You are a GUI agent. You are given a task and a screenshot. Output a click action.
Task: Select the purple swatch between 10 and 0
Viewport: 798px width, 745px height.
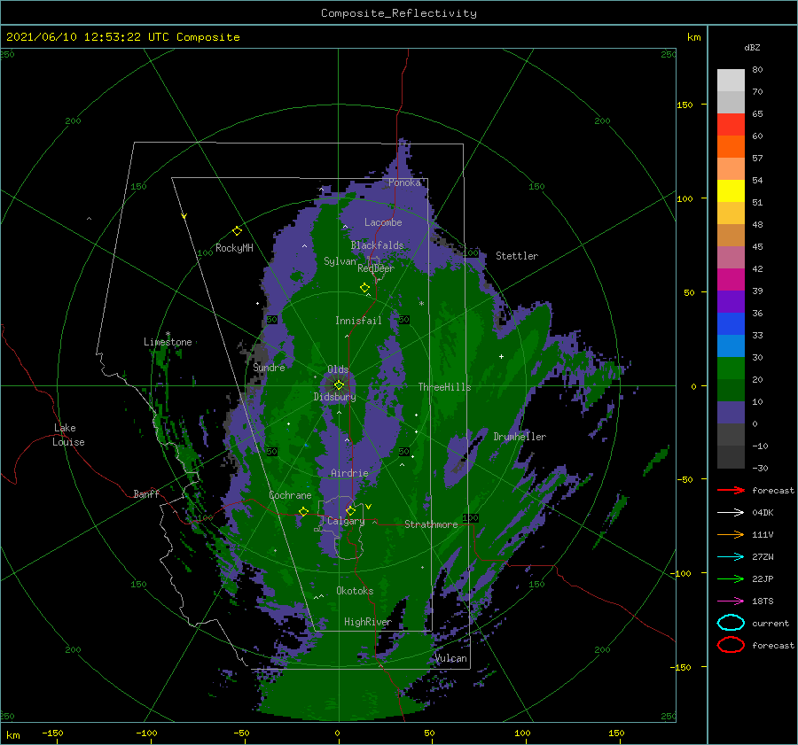[731, 412]
